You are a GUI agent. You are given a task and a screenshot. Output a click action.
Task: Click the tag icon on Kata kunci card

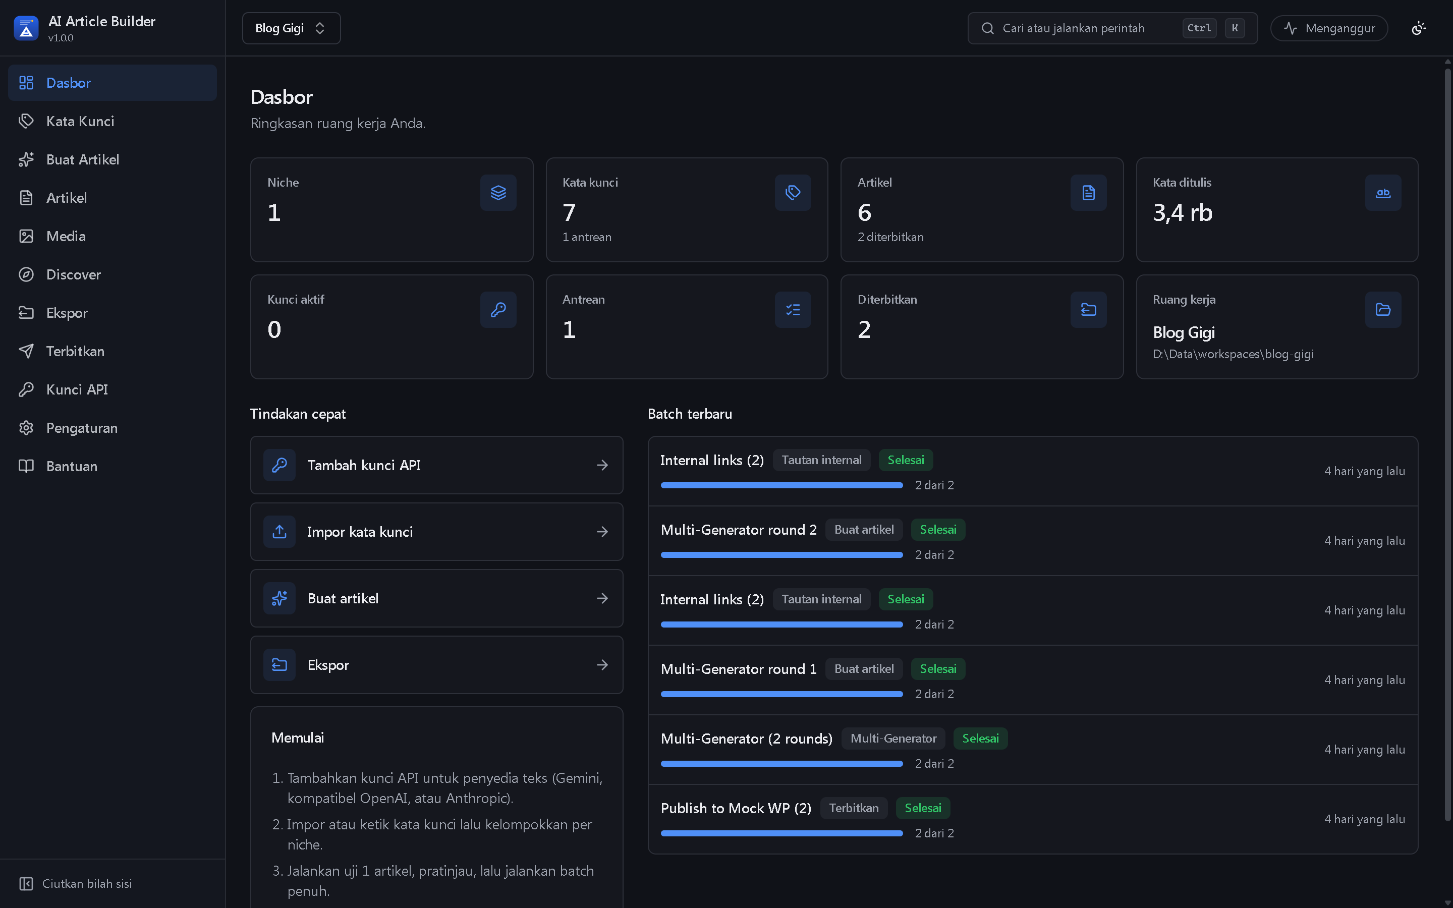[x=793, y=193]
